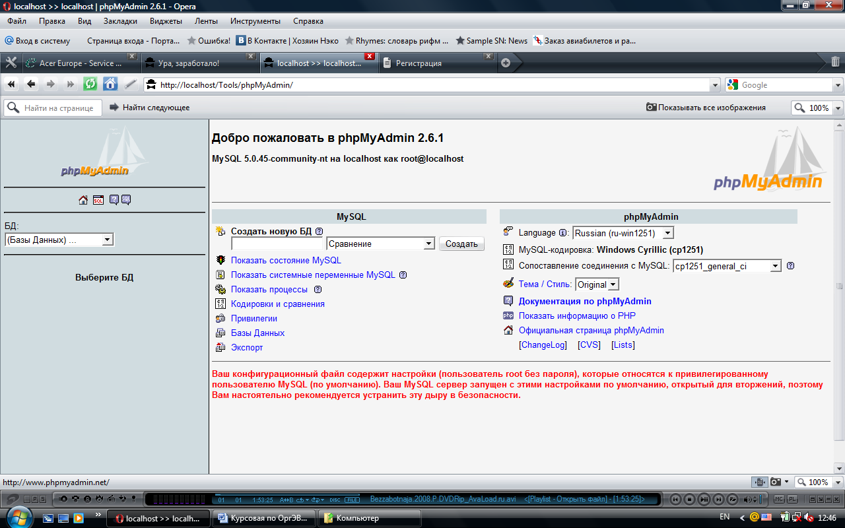Click the Экспорт icon
The image size is (845, 528).
220,348
